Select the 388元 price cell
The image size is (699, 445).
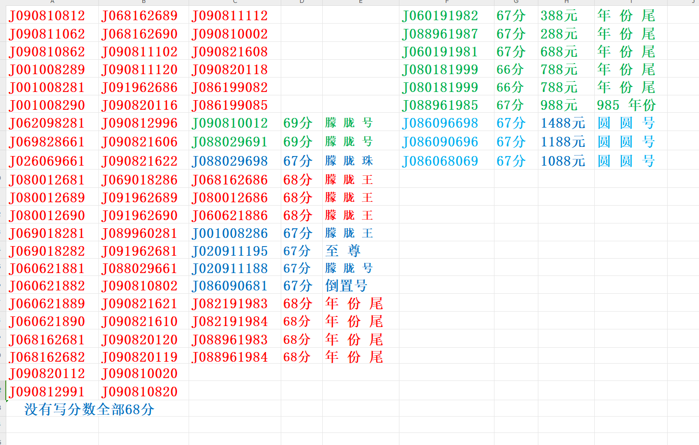(559, 16)
